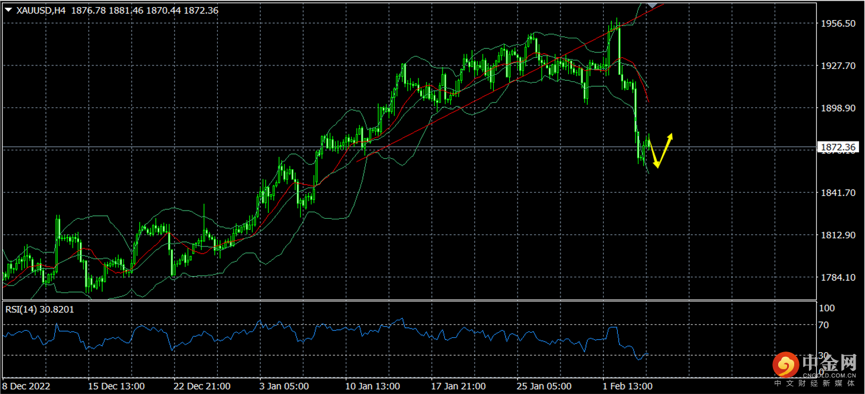
Task: Click the 1956.50 price axis label
Action: [838, 24]
